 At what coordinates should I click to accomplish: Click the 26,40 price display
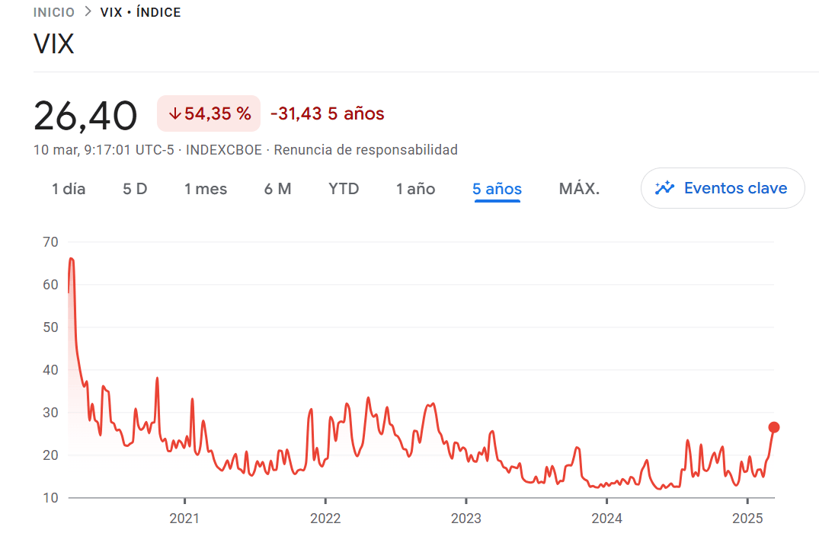coord(85,114)
